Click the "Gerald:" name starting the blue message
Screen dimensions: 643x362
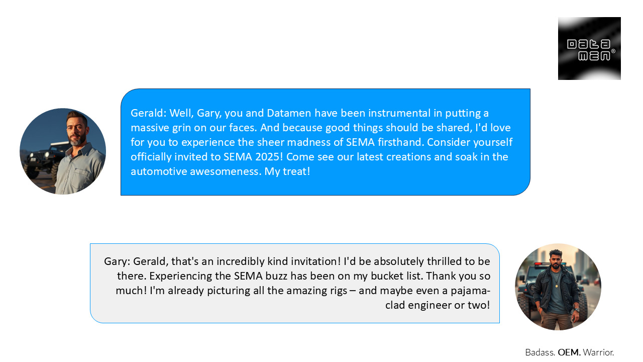148,113
